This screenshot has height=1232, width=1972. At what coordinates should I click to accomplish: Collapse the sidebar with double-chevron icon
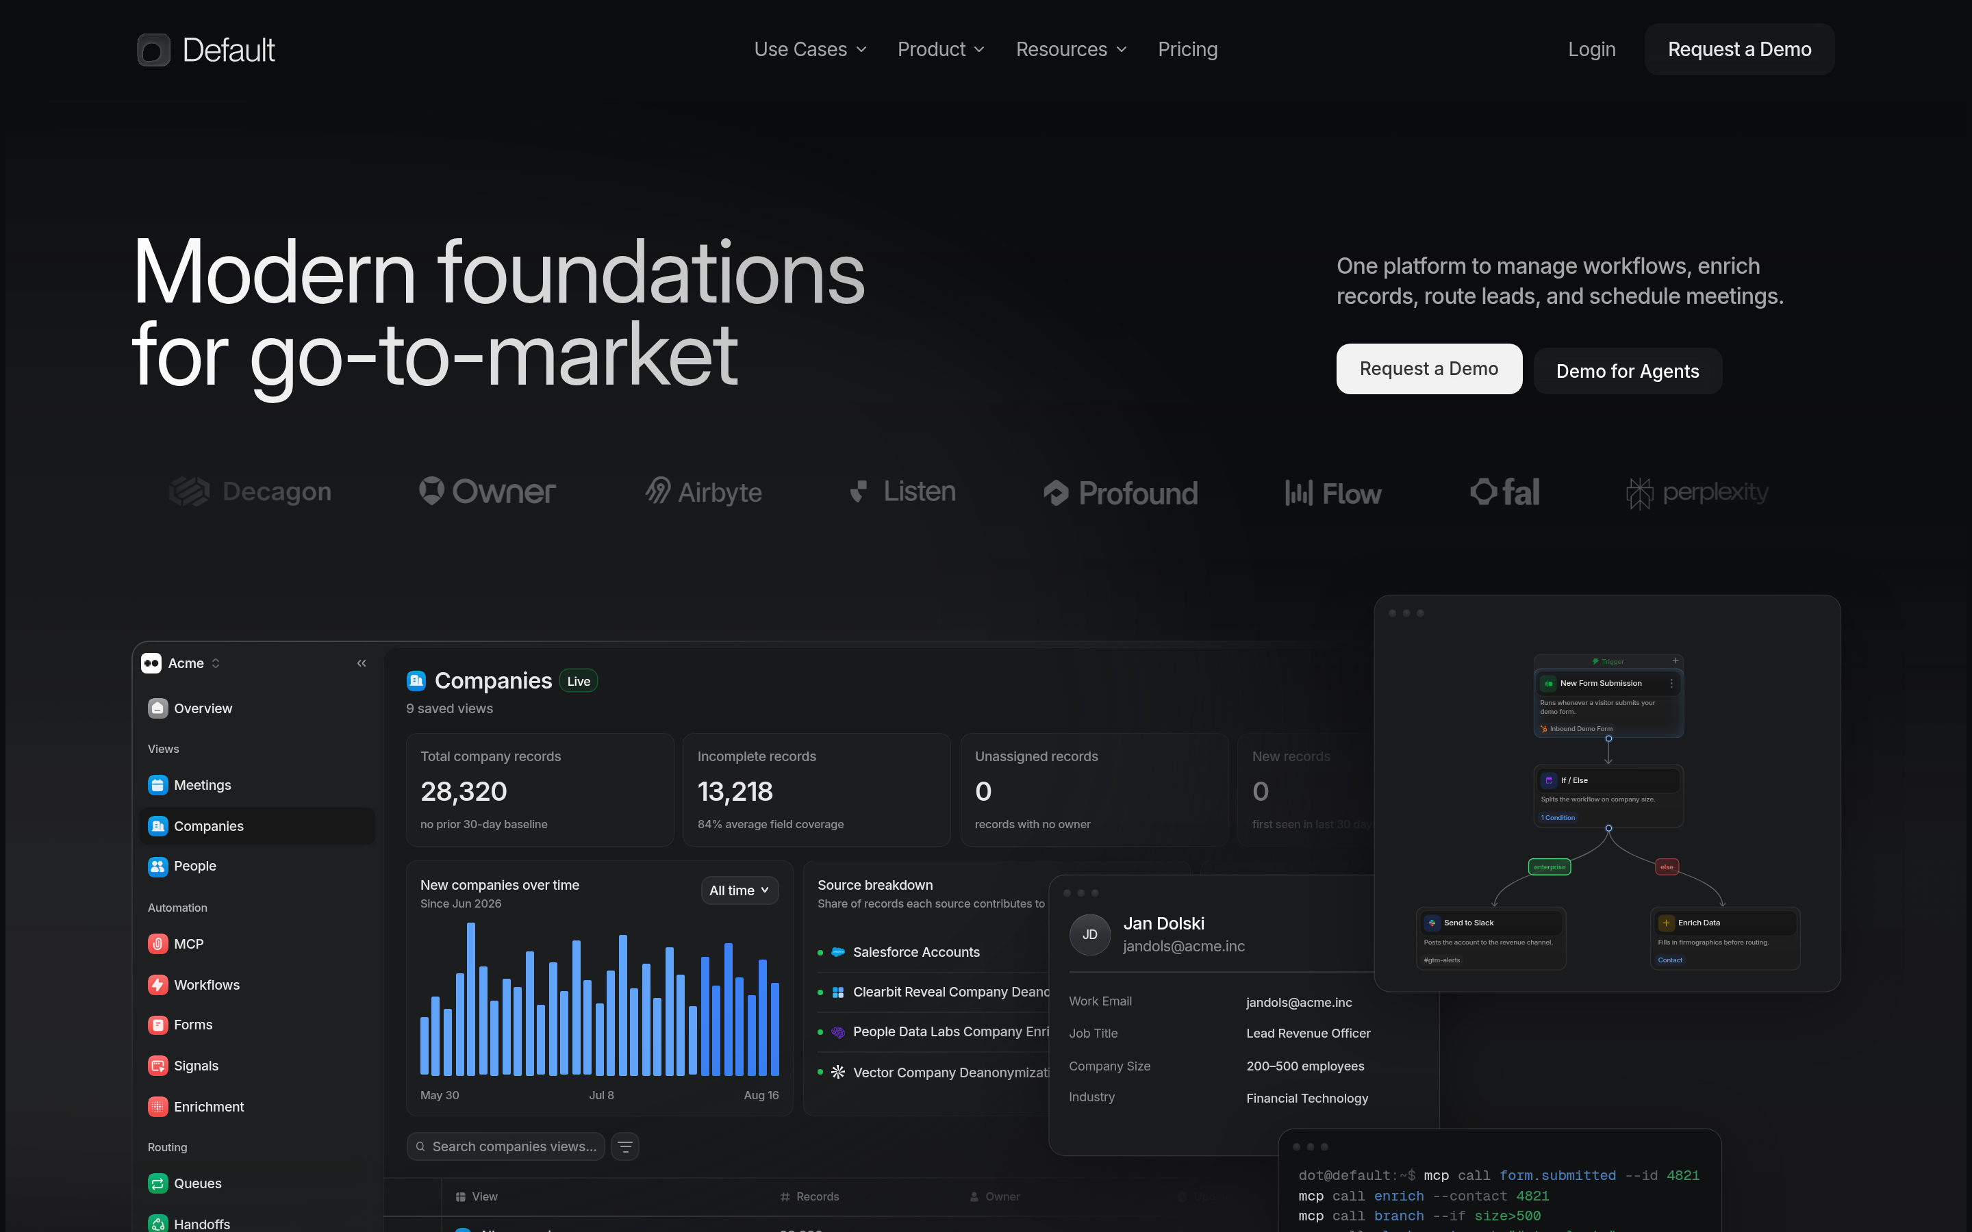(x=361, y=663)
